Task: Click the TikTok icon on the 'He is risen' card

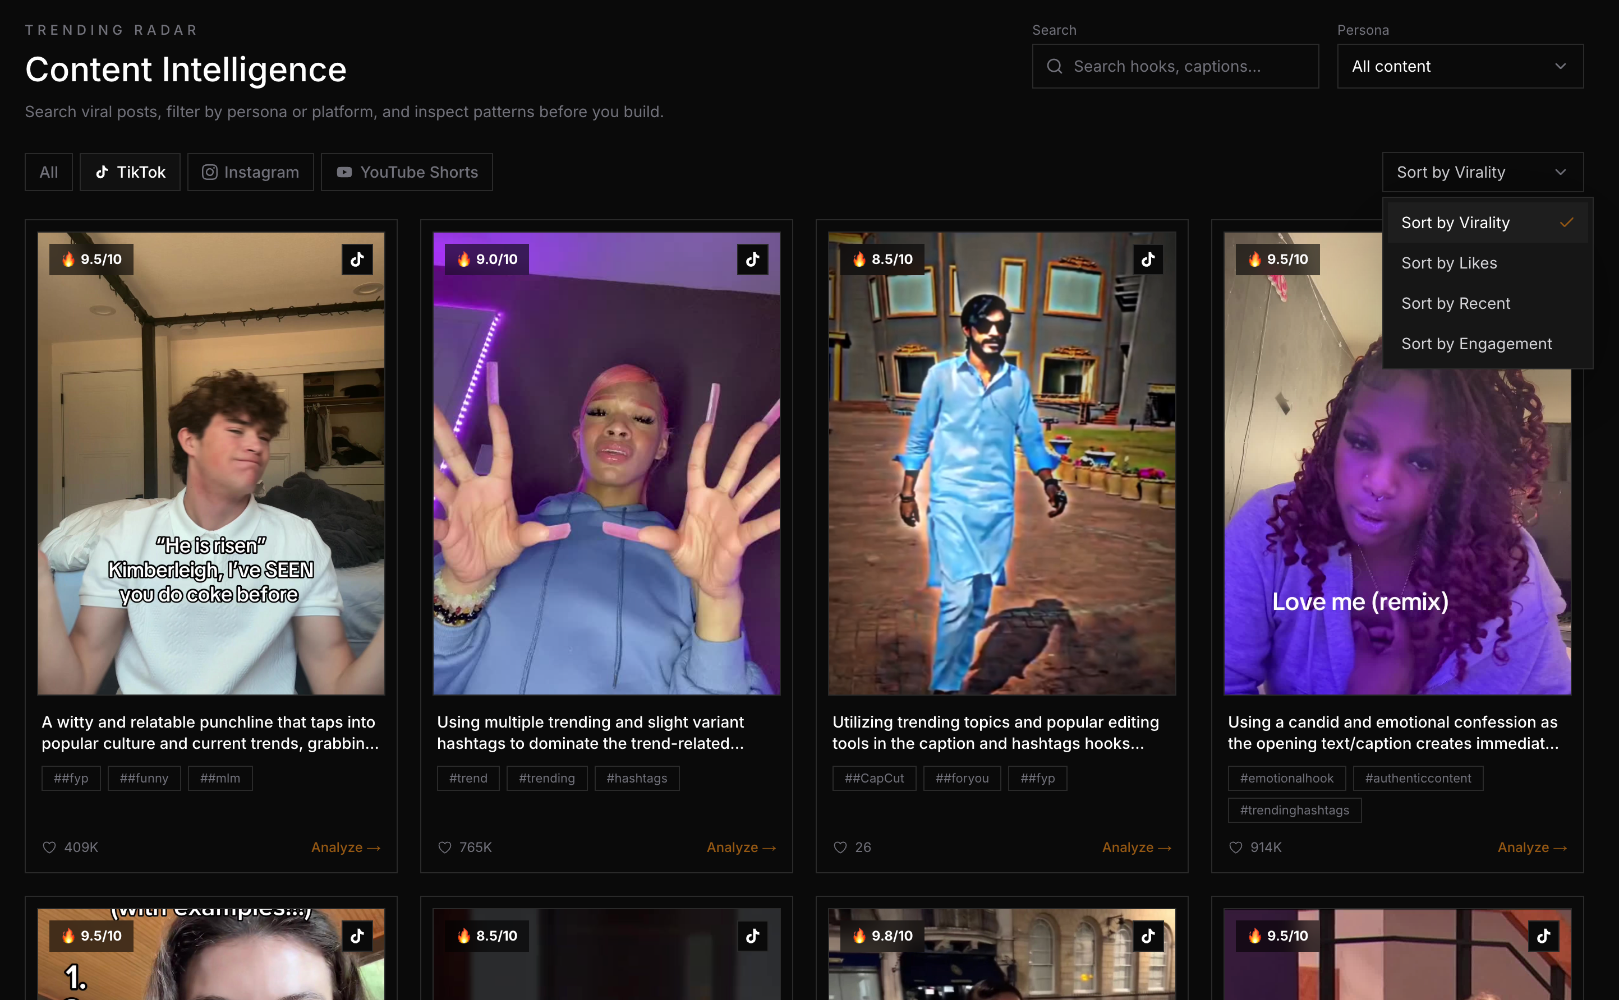Action: (x=357, y=260)
